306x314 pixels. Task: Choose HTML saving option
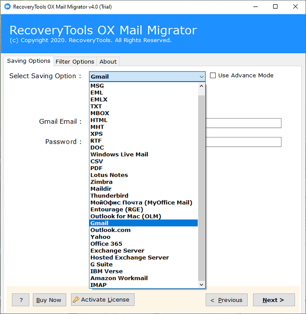pyautogui.click(x=143, y=120)
